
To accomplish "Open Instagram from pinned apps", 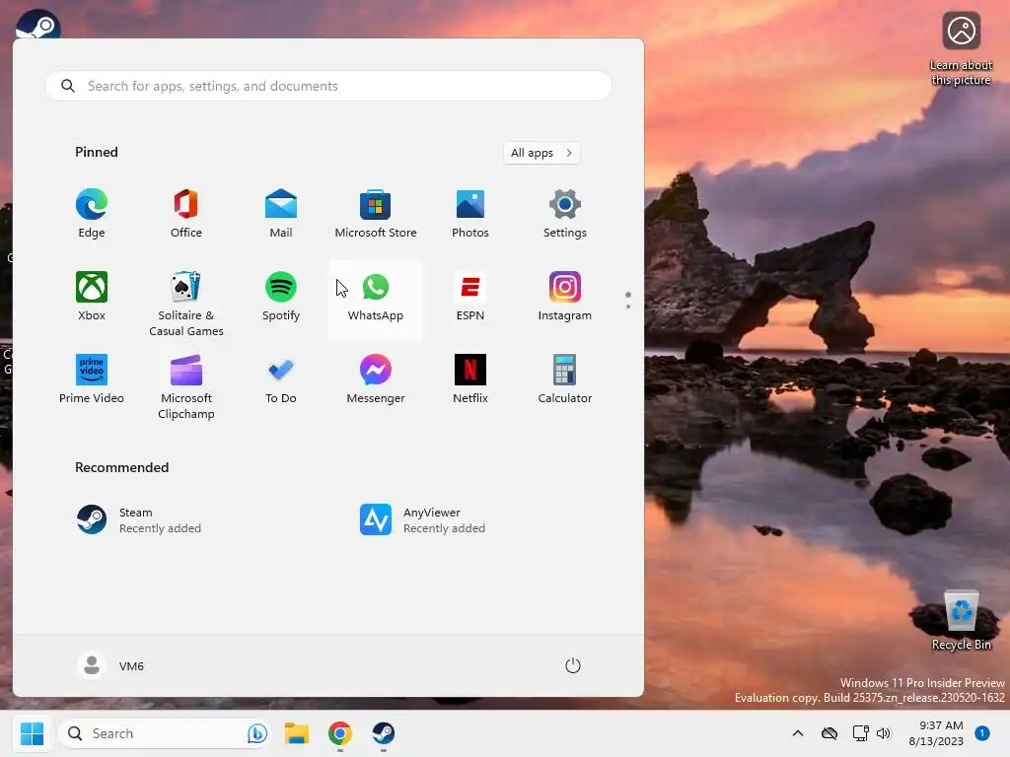I will click(565, 296).
